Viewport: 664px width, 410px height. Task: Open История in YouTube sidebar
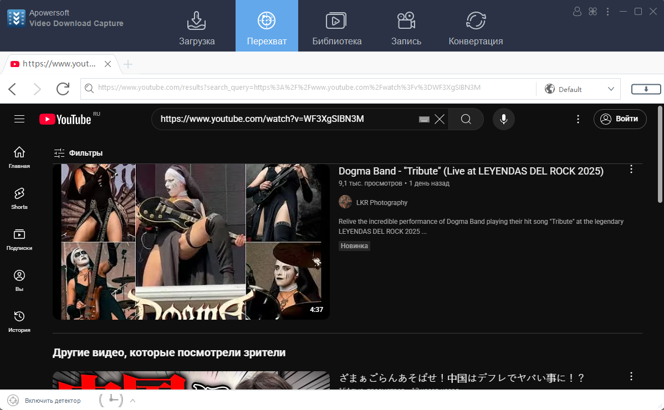coord(19,321)
